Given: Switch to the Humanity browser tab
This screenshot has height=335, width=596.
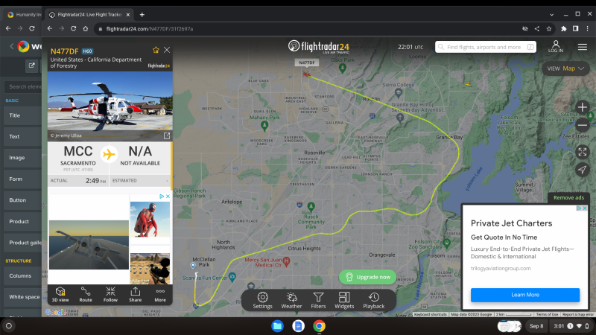Looking at the screenshot, I should [x=25, y=14].
